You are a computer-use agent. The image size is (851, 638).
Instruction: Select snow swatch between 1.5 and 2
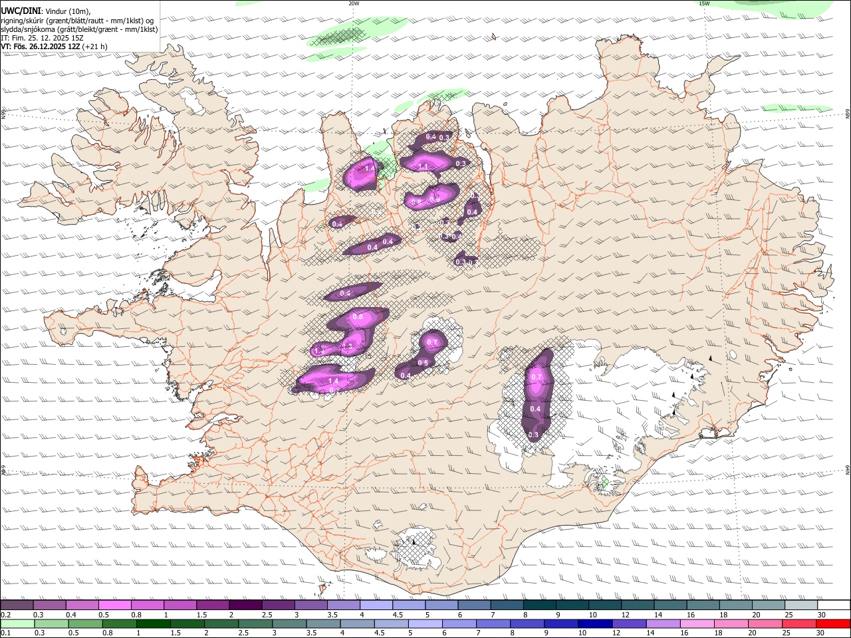212,605
